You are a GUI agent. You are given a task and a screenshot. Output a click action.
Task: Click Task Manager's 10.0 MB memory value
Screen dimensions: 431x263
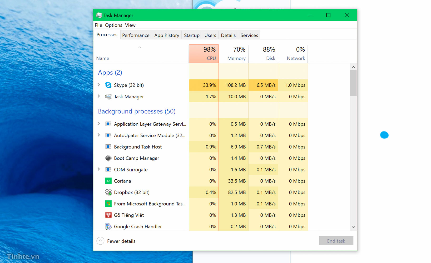click(x=237, y=97)
